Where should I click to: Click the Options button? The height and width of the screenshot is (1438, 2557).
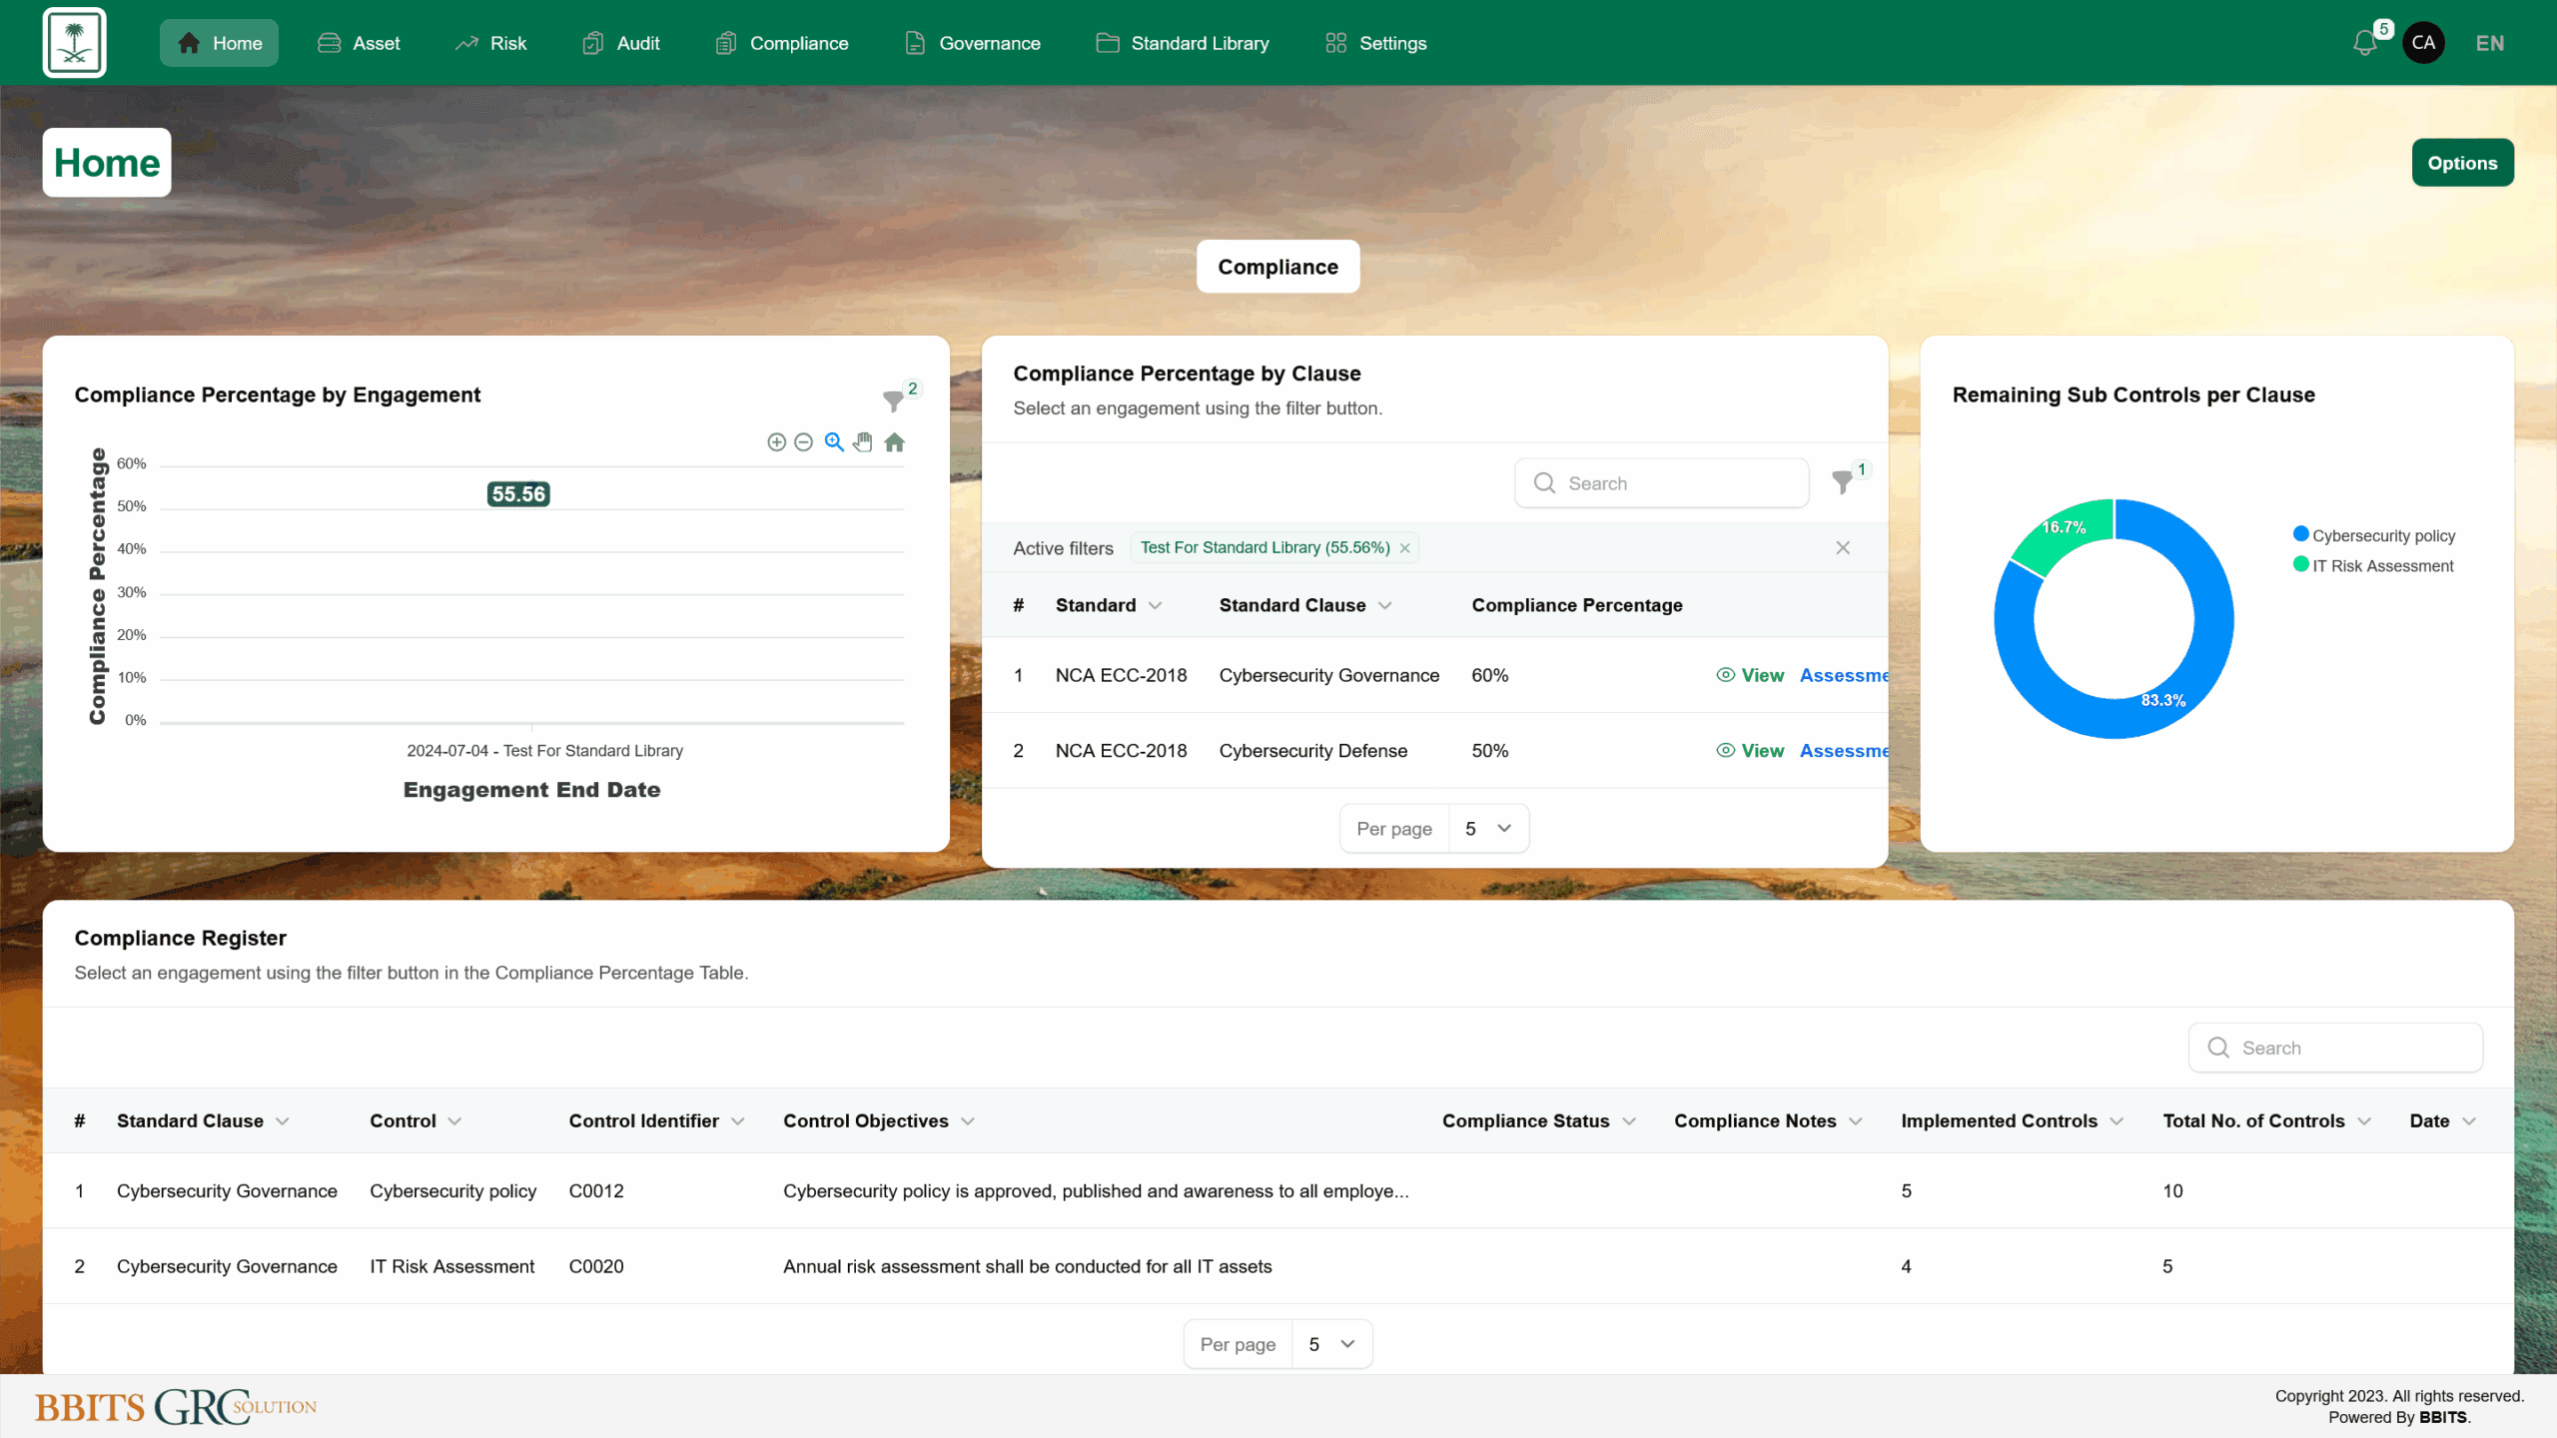pyautogui.click(x=2461, y=163)
